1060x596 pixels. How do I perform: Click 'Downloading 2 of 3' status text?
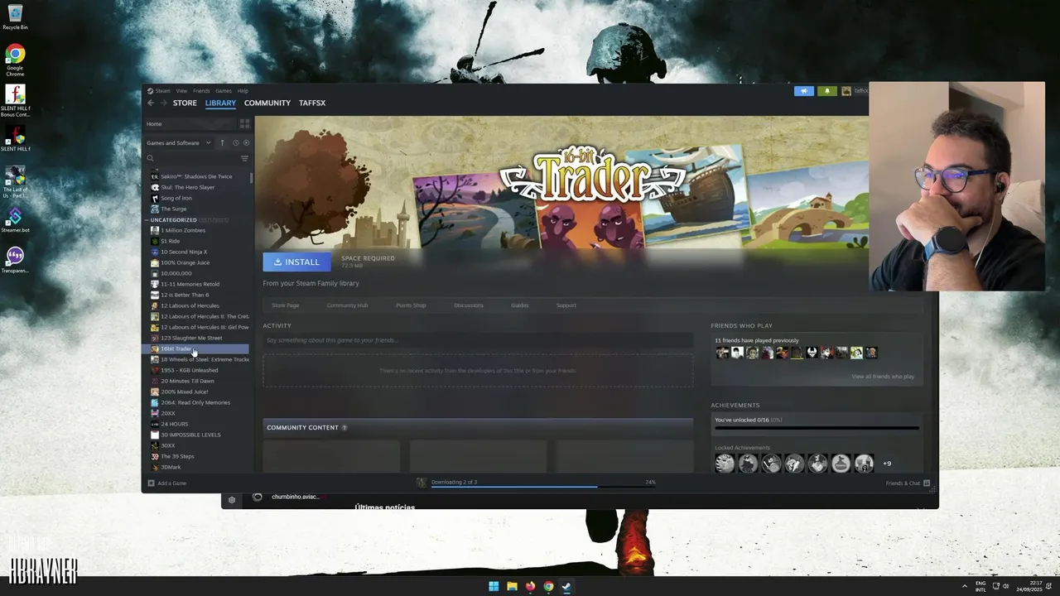454,482
